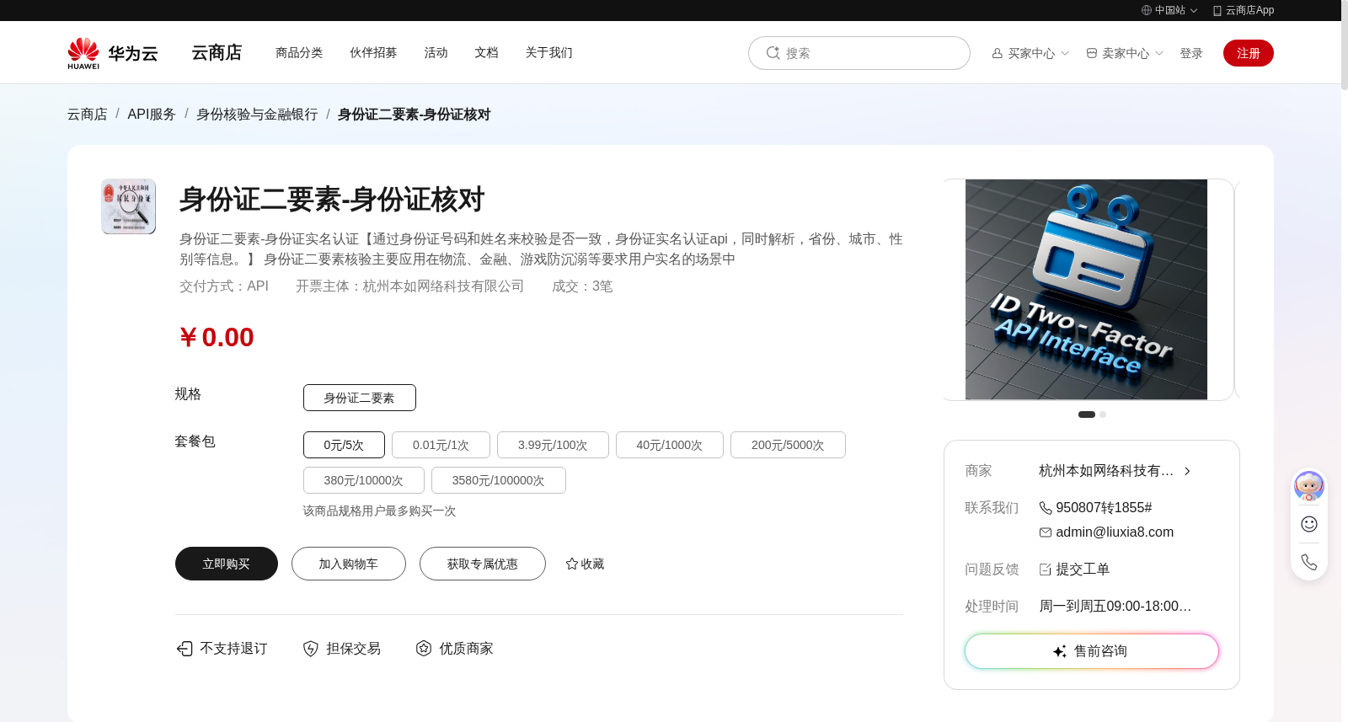The width and height of the screenshot is (1348, 722).
Task: Open merchant details via the chevron arrow
Action: [1187, 471]
